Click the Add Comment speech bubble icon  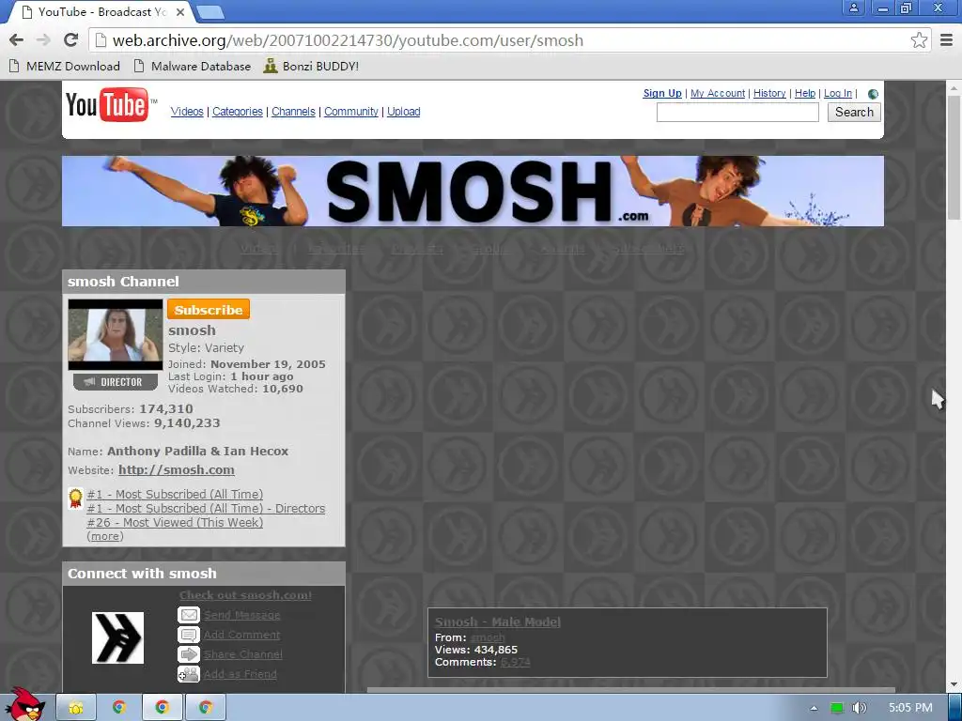pos(188,635)
